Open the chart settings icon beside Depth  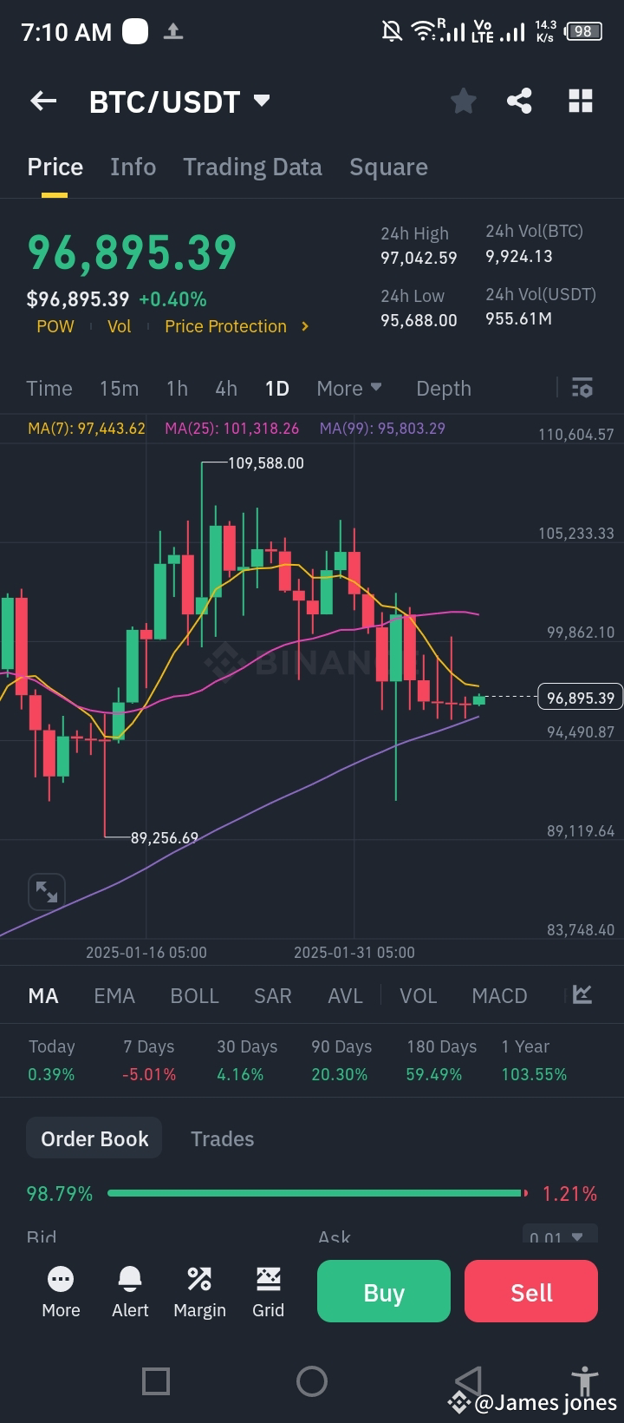(x=582, y=388)
